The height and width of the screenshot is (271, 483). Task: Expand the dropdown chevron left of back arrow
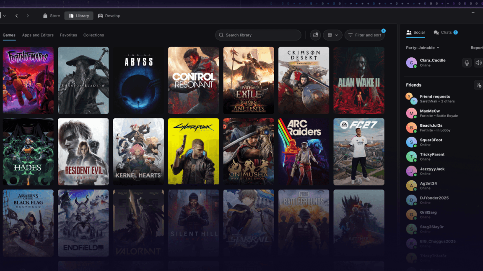[x=4, y=15]
